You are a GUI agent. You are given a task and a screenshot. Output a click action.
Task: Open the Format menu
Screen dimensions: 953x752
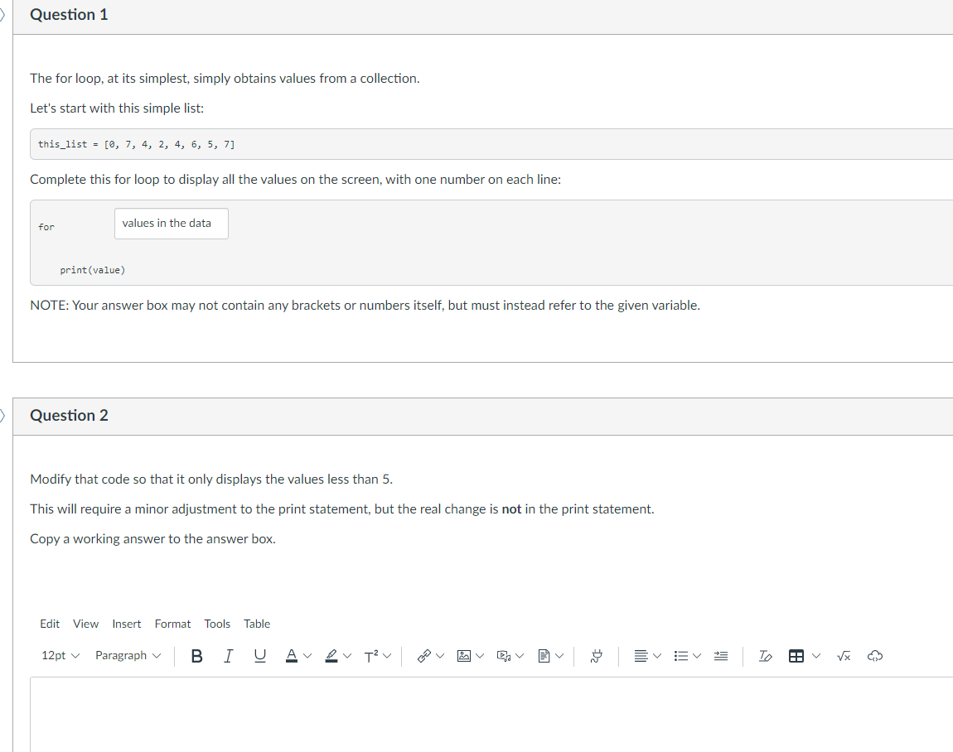tap(172, 624)
